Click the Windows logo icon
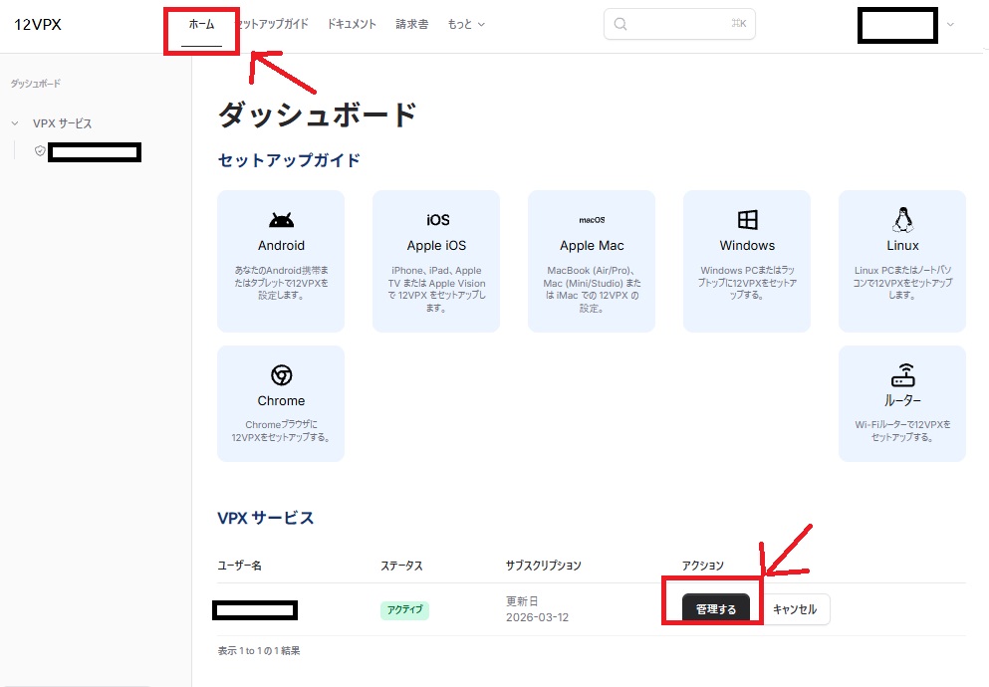 pos(747,220)
